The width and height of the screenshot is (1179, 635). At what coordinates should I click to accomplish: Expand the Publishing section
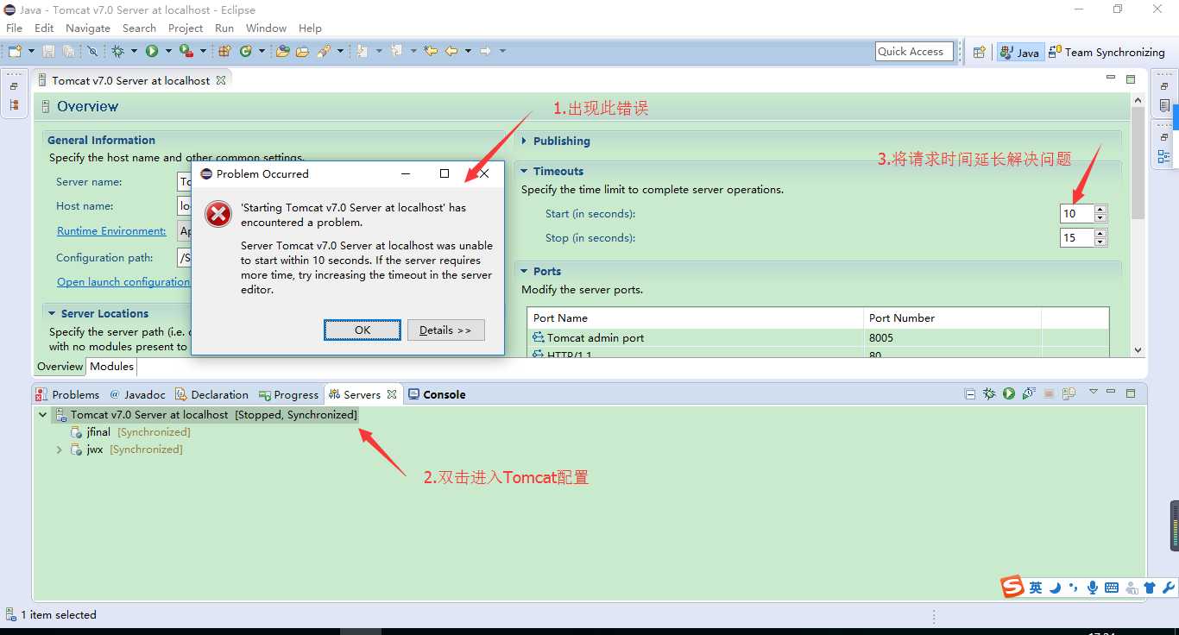pos(524,141)
